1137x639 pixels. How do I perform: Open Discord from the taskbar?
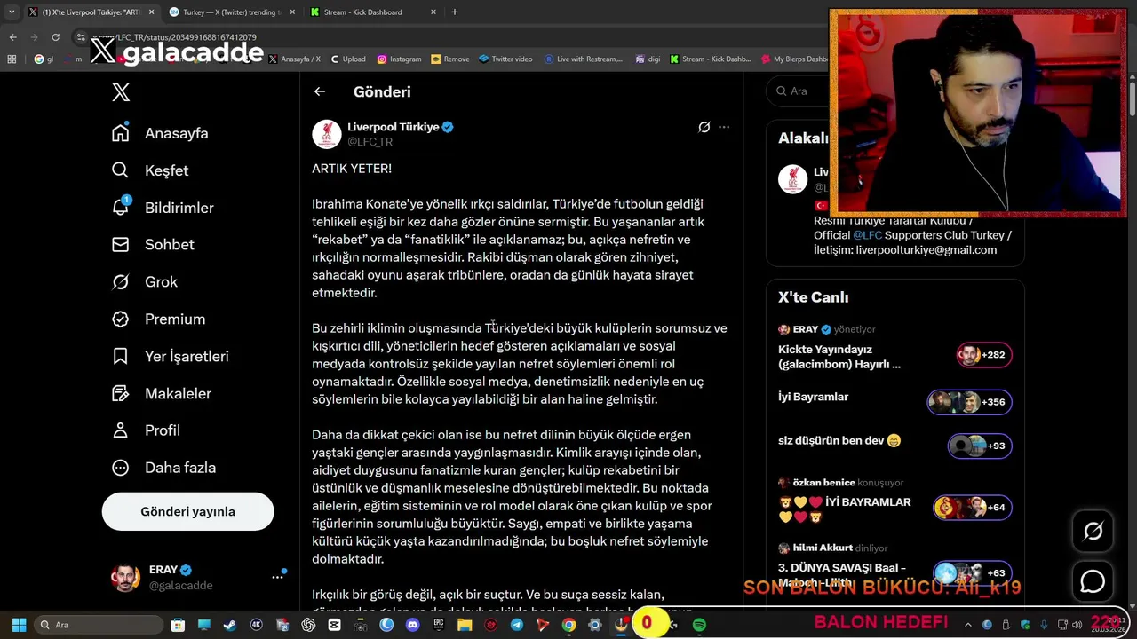tap(412, 625)
